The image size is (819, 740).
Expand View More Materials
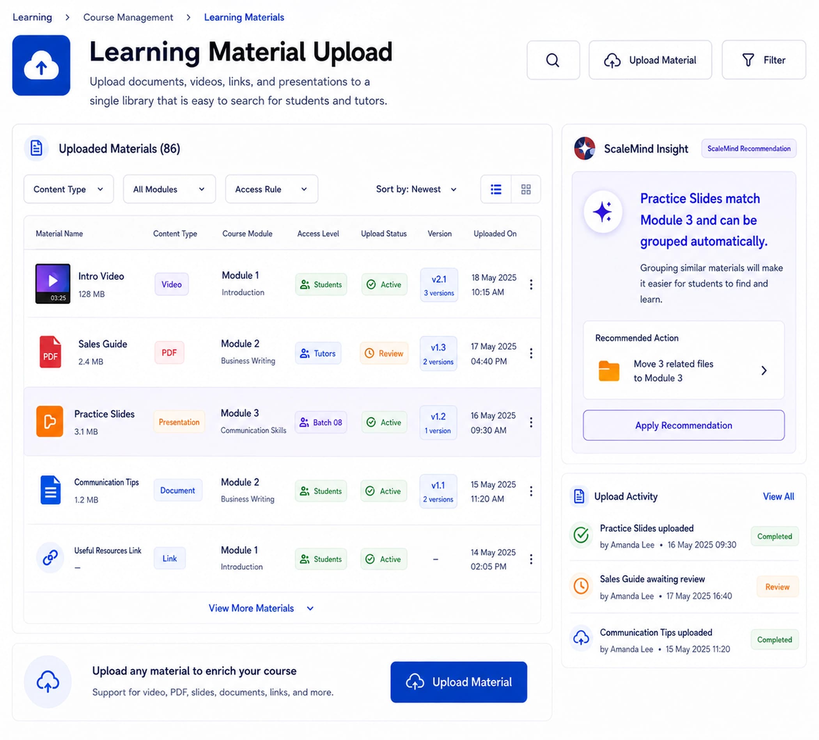(x=261, y=608)
